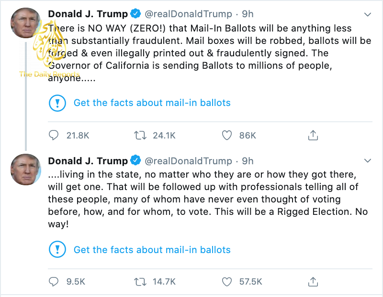
Task: Click the exclamation info icon under second tweet
Action: click(x=57, y=249)
